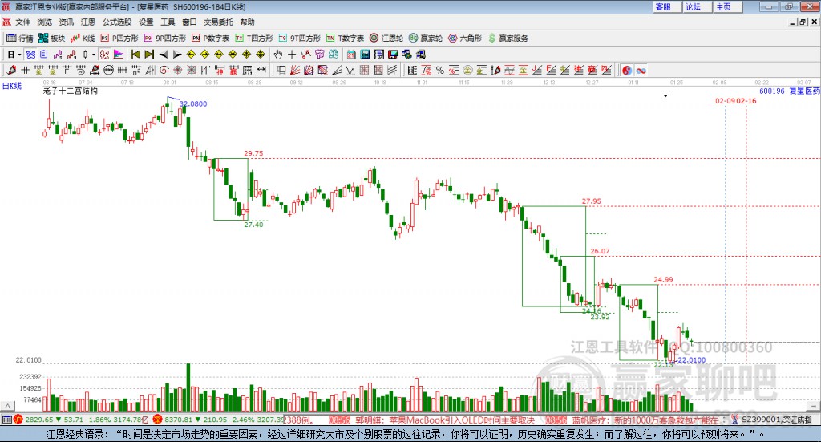Click the 22.0100 low price label
821x442 pixels.
point(692,360)
